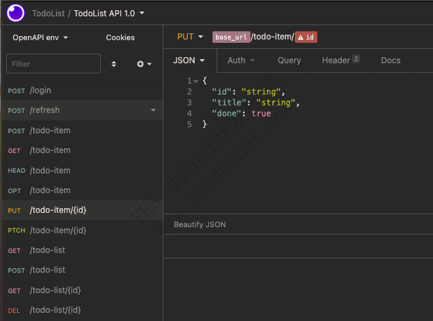Select the GET /todo-item request
This screenshot has width=433, height=321.
point(82,150)
